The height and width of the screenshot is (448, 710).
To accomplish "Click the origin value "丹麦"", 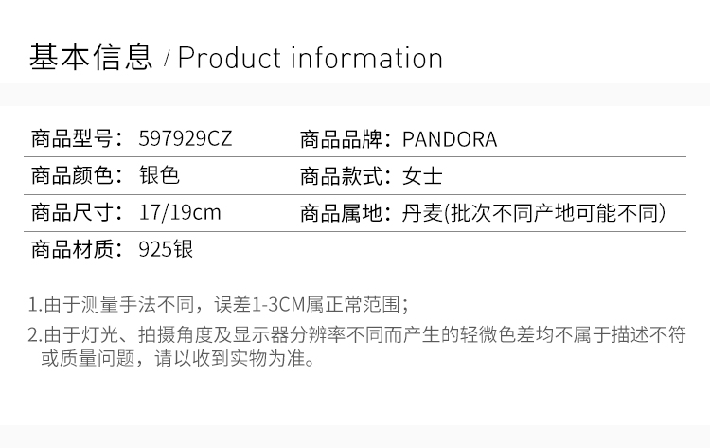I will coord(422,212).
